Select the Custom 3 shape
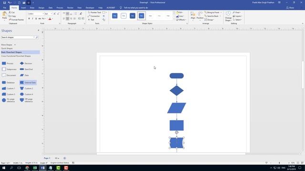 pyautogui.click(x=9, y=94)
